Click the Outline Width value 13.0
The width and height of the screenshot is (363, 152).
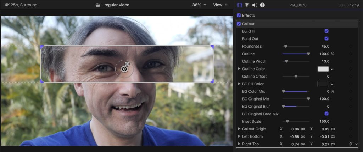(325, 61)
